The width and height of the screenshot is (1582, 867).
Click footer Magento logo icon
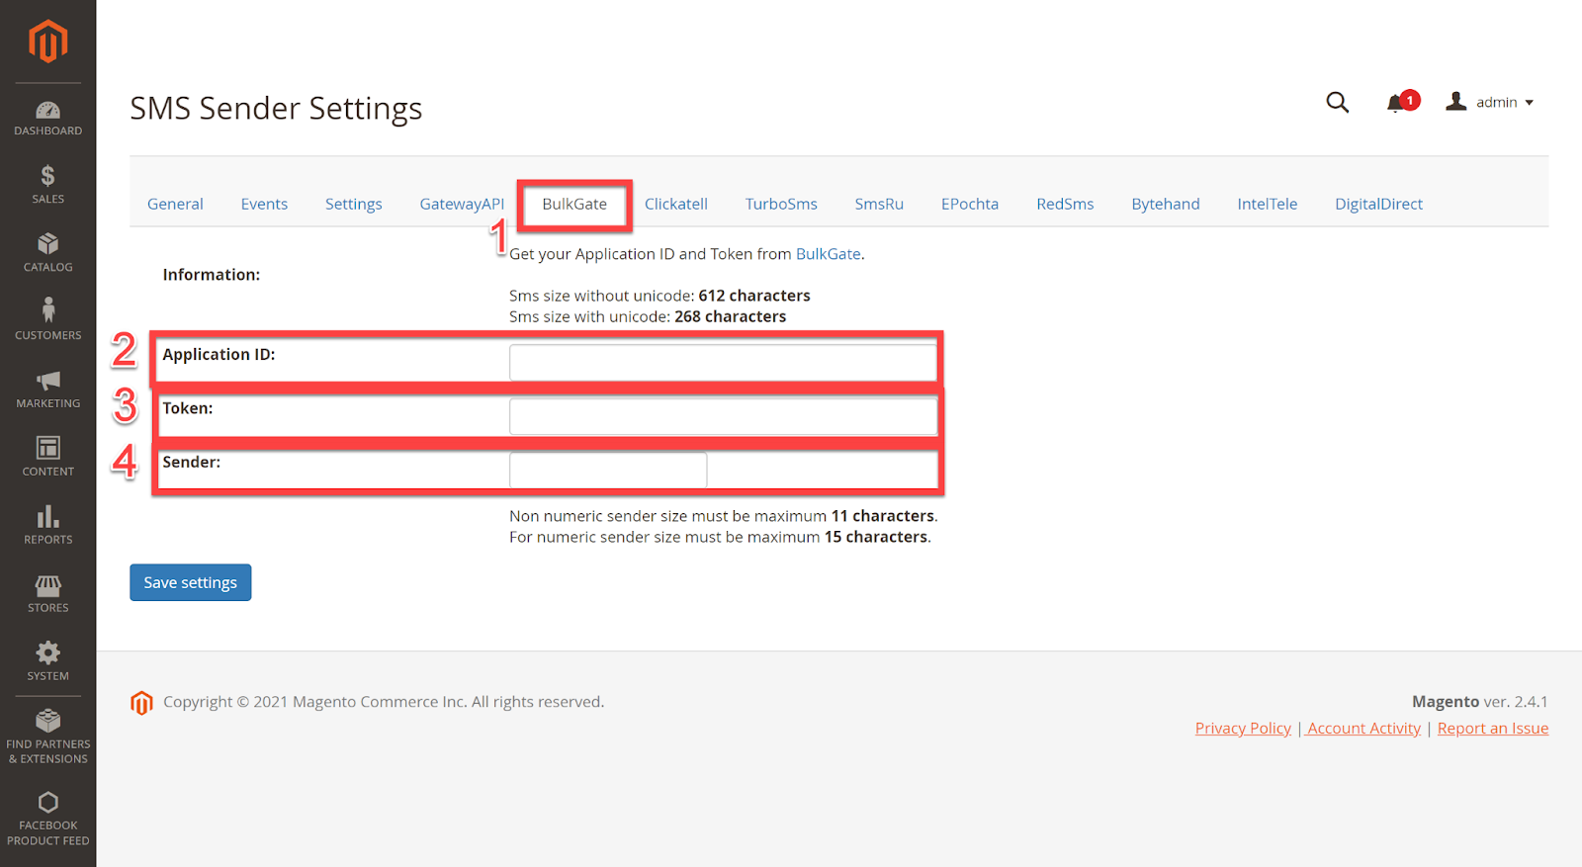141,703
